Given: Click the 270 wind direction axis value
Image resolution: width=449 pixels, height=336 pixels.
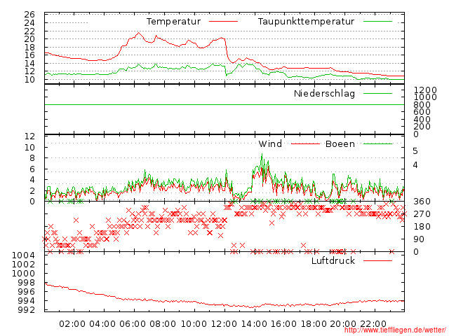Looking at the screenshot, I should [422, 214].
